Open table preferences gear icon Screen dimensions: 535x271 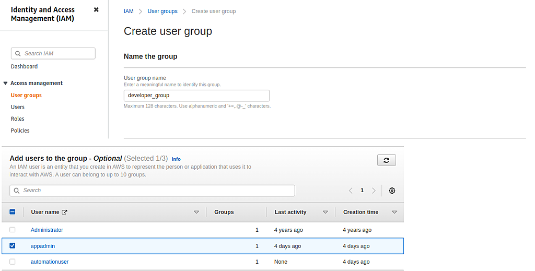pyautogui.click(x=392, y=191)
